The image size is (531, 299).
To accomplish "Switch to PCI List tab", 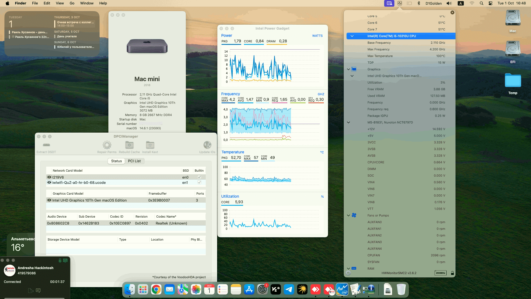I will click(134, 161).
